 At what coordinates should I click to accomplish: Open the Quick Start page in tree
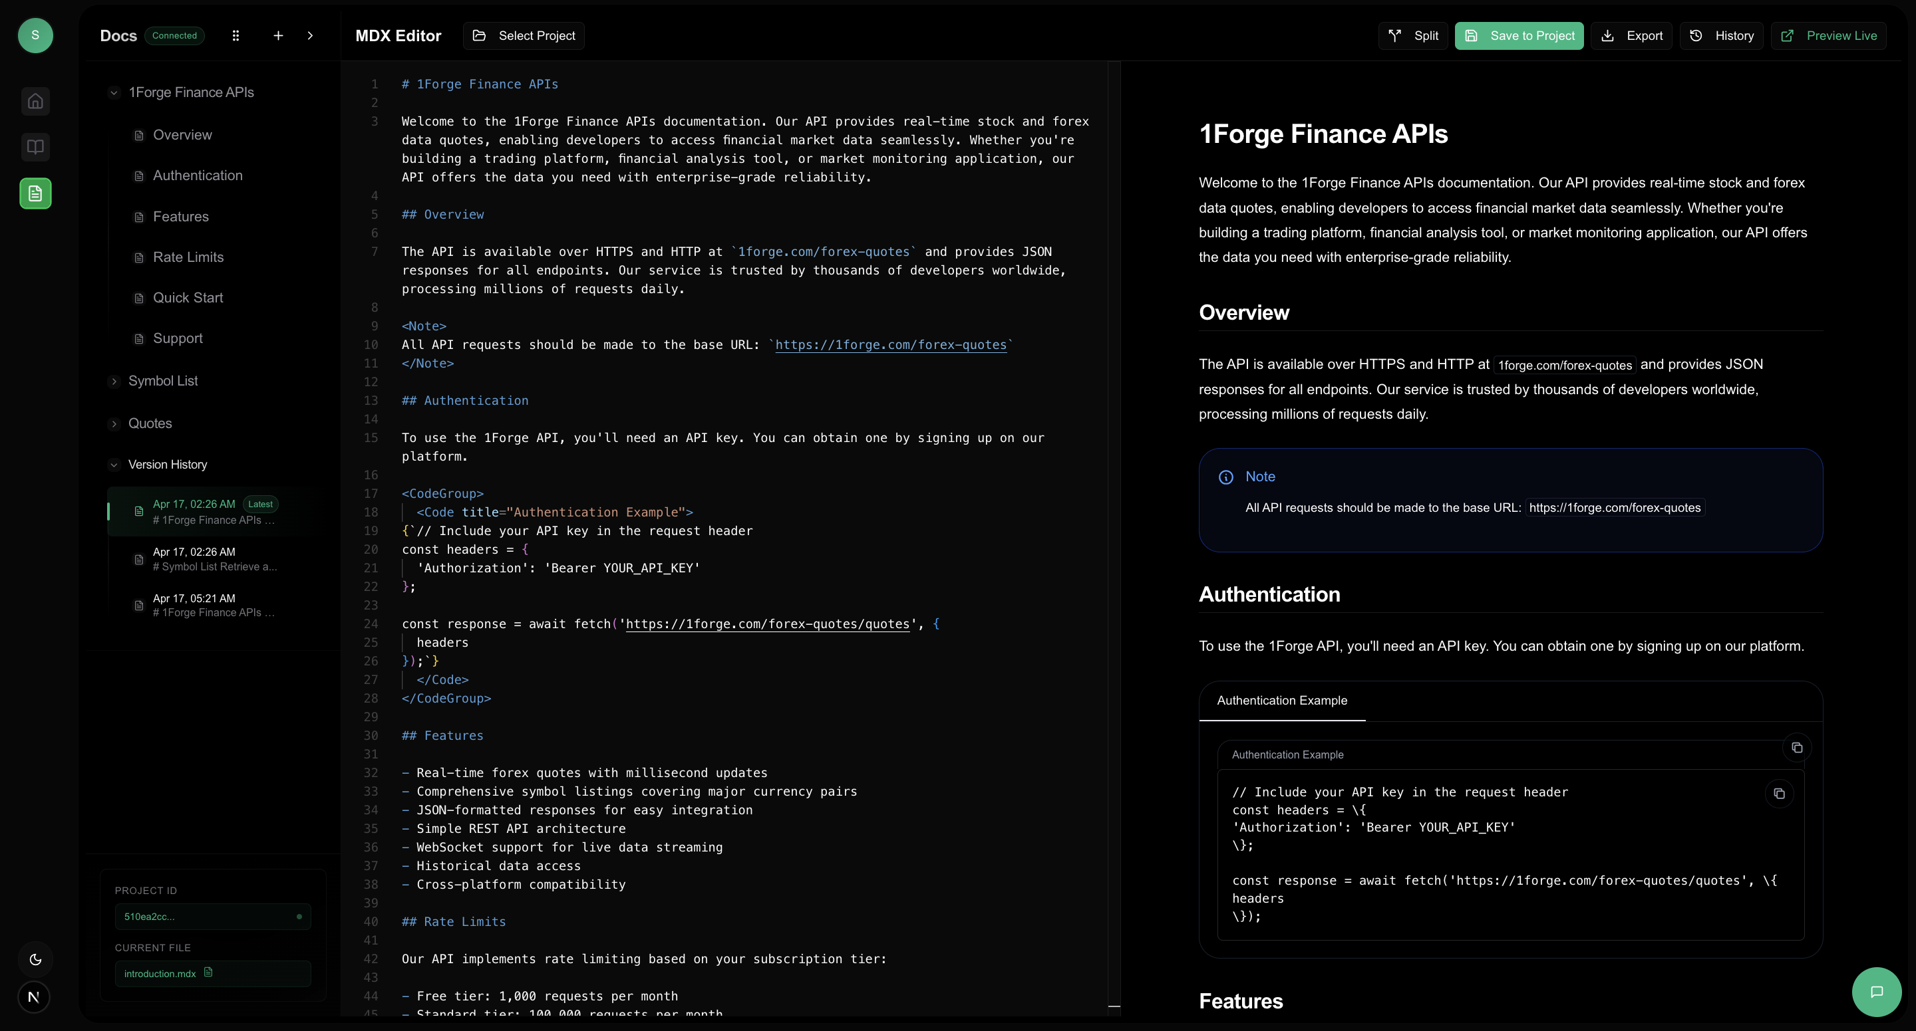[188, 298]
